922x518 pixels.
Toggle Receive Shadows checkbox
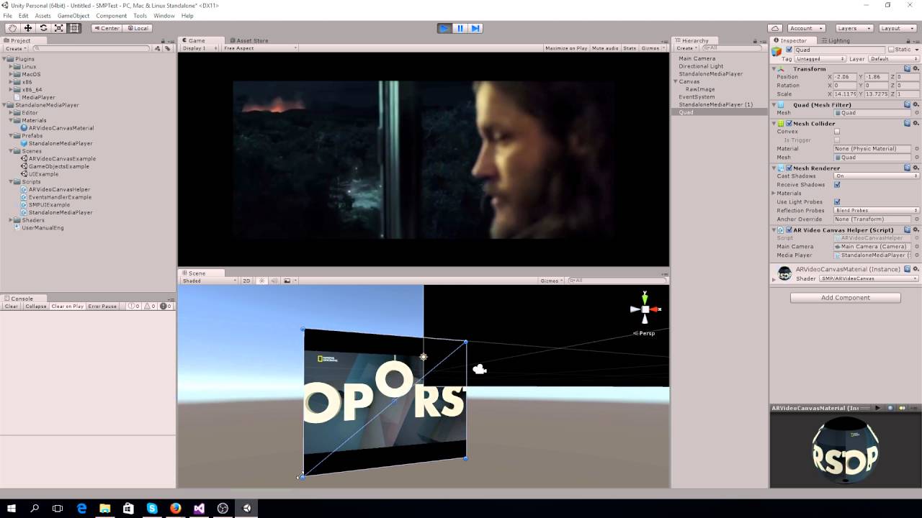coord(837,184)
